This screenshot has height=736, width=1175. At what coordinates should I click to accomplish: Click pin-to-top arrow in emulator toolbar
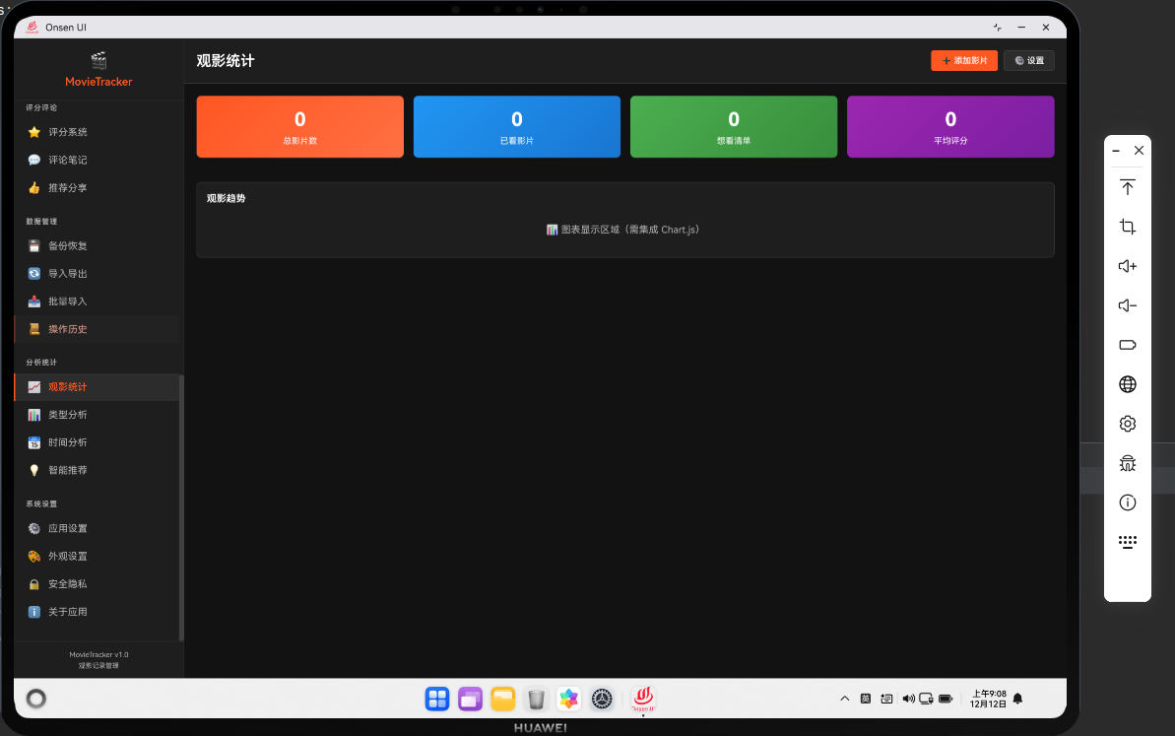coord(1127,187)
